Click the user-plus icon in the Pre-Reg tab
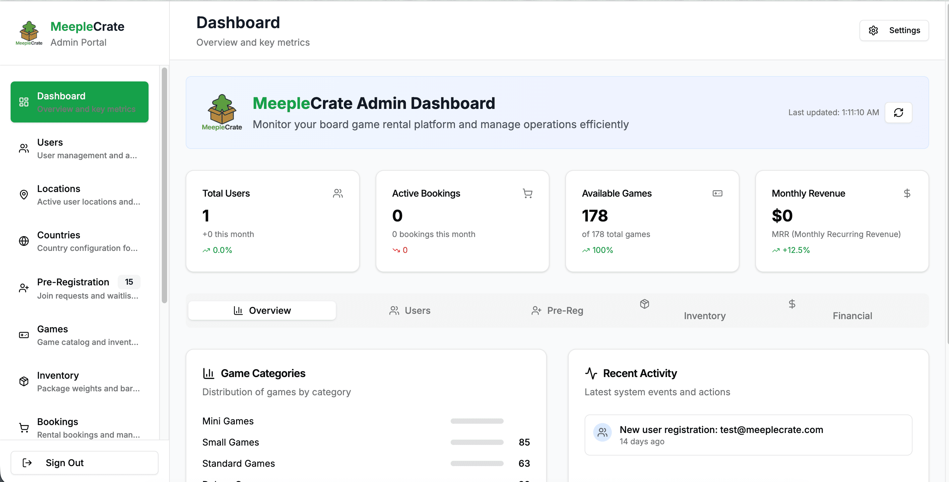This screenshot has height=482, width=949. tap(537, 311)
